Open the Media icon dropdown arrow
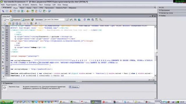 pos(30,11)
